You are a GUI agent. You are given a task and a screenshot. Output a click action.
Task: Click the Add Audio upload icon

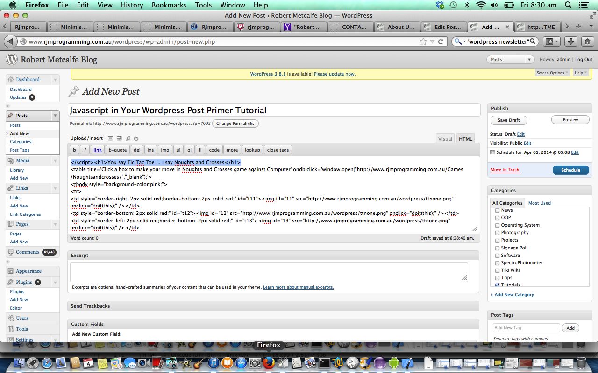[x=128, y=138]
